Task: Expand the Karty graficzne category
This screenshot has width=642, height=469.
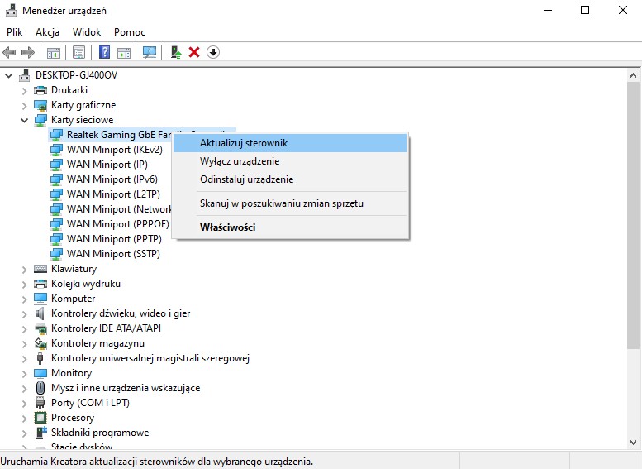Action: 24,105
